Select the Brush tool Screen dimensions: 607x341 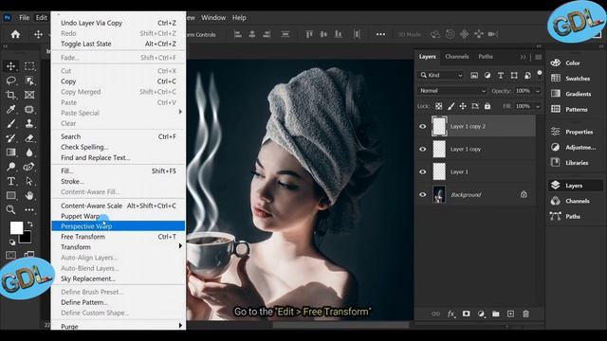click(x=10, y=124)
